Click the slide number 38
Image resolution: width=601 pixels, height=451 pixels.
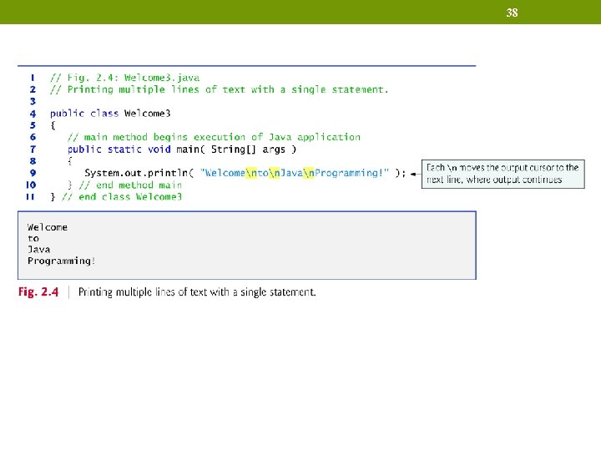coord(512,13)
